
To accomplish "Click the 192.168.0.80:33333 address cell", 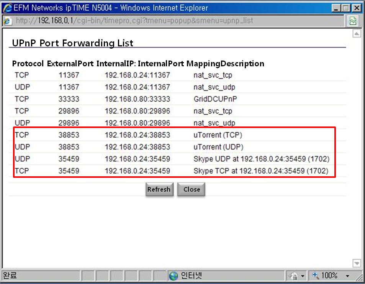I will [x=137, y=99].
